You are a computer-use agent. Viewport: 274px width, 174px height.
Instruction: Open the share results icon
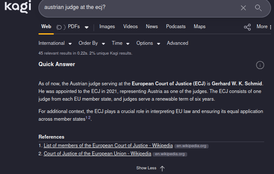point(247,27)
